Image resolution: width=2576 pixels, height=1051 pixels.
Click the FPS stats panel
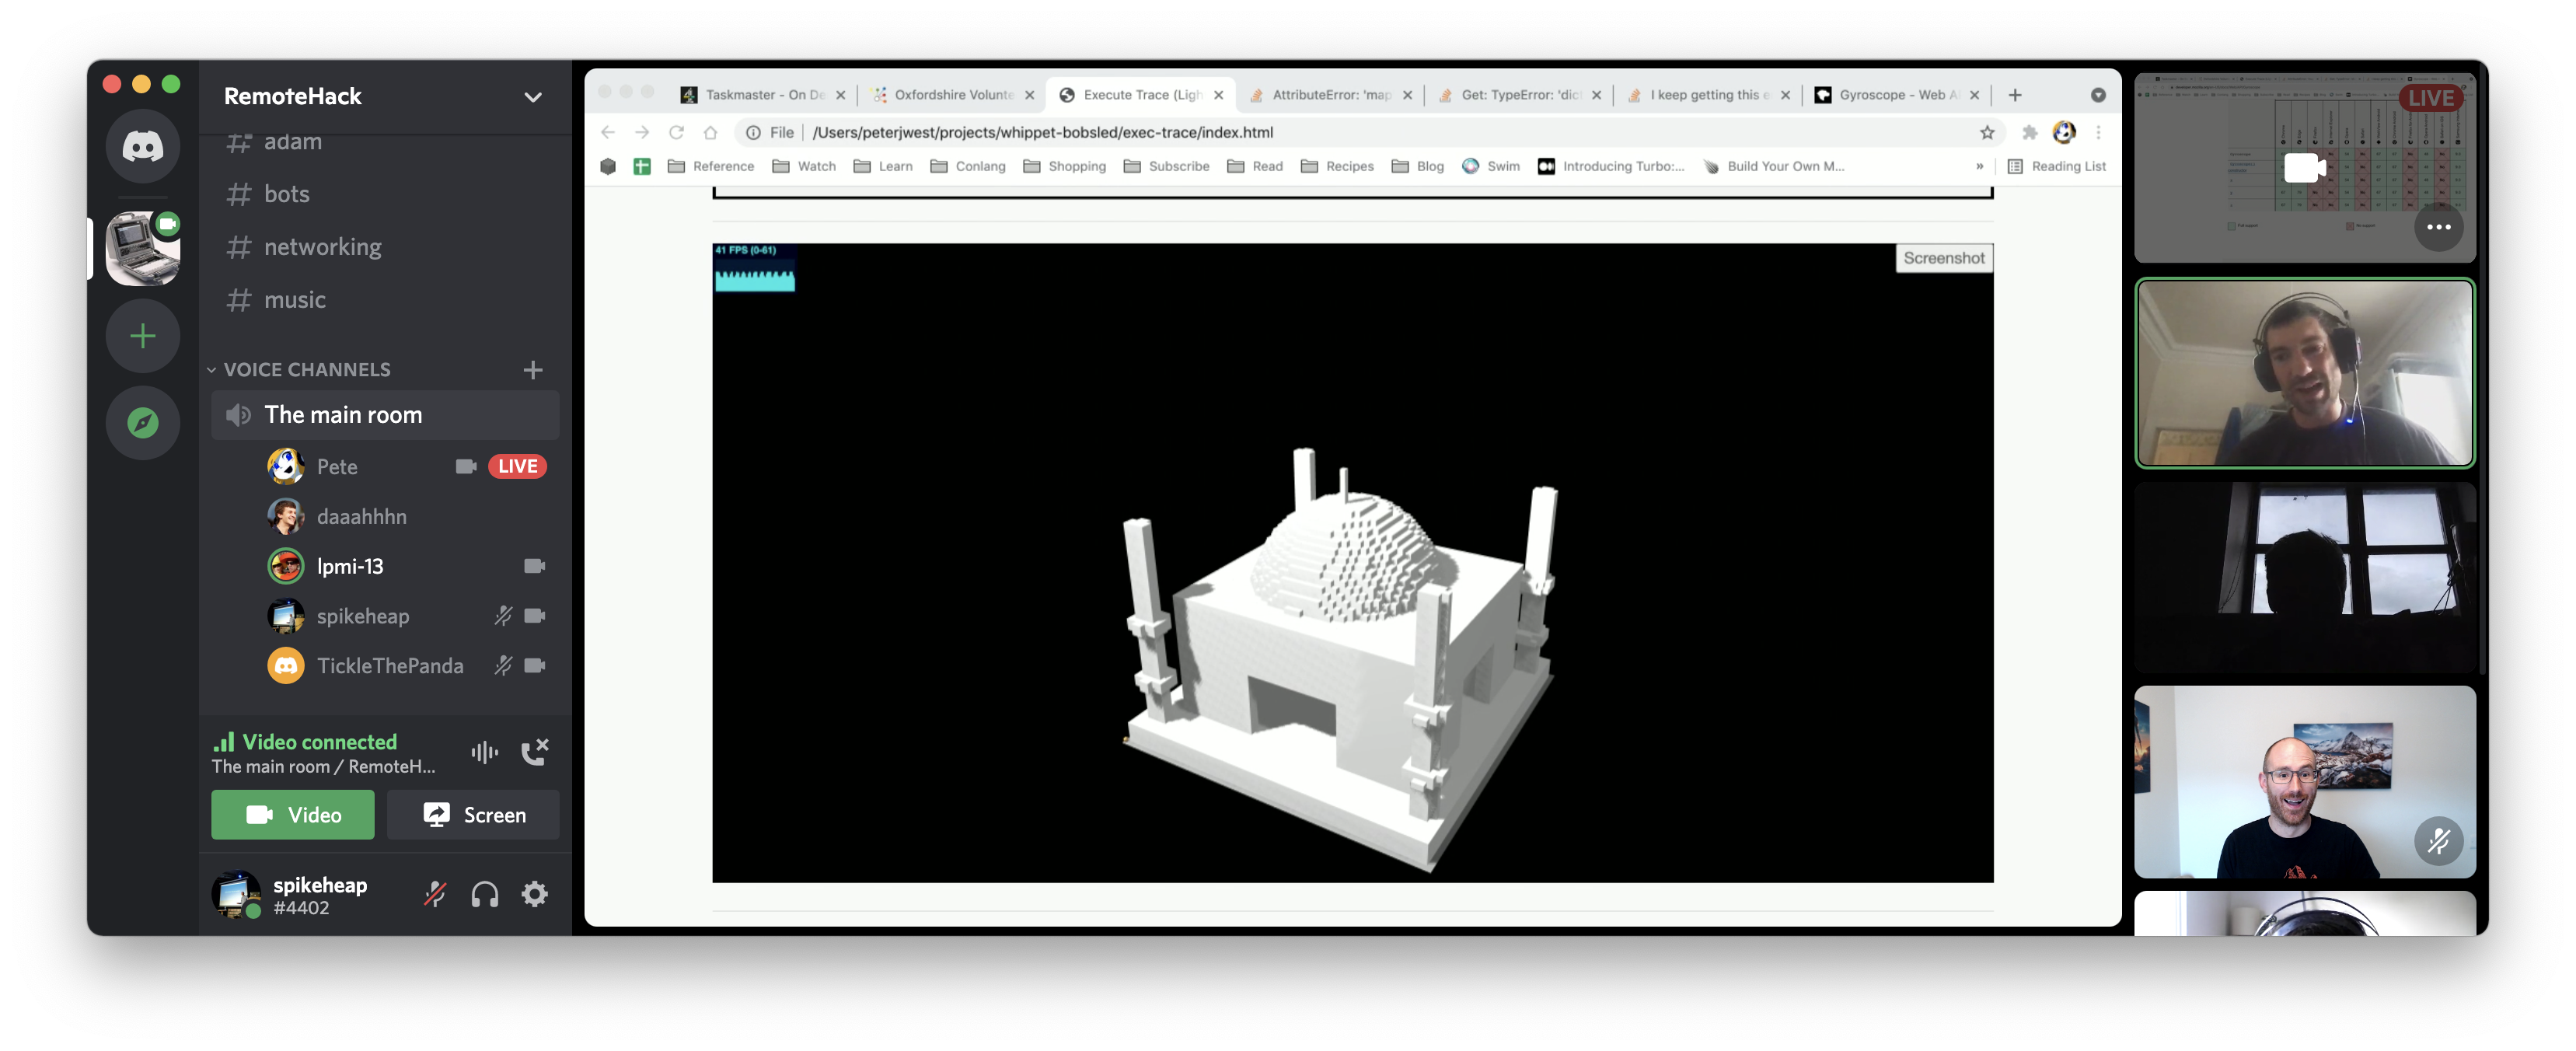tap(754, 267)
